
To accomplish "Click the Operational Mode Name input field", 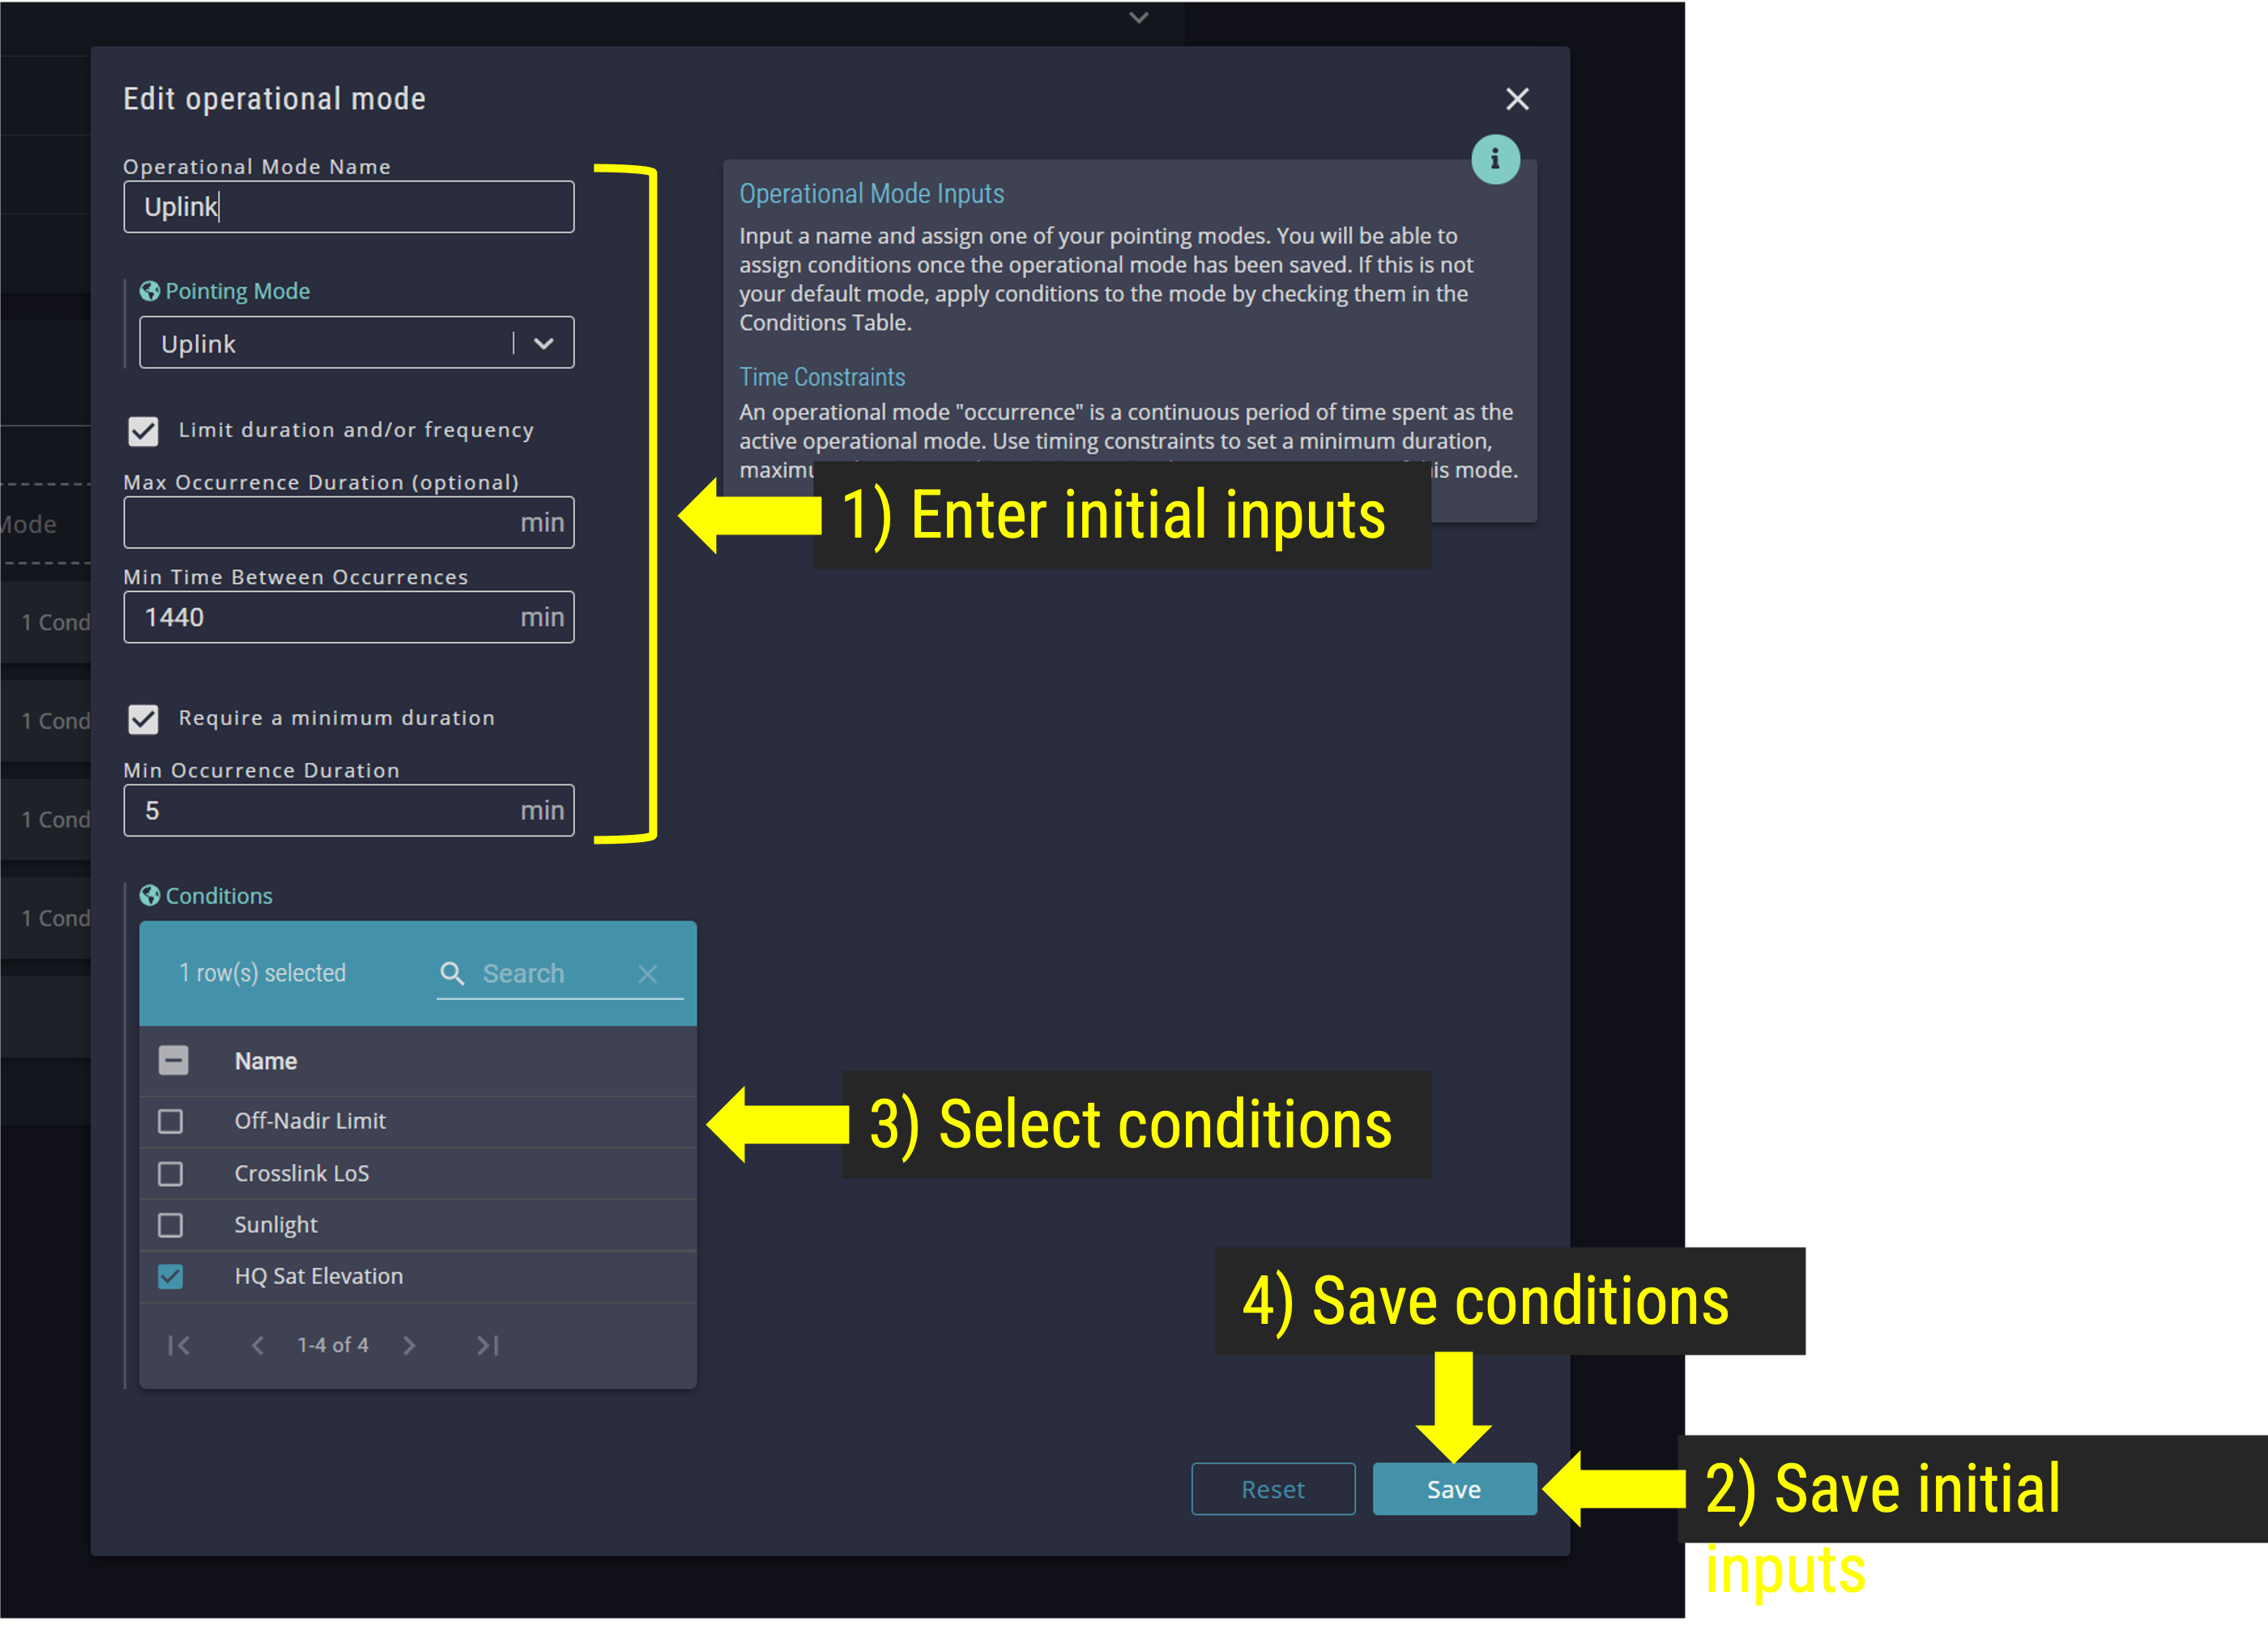I will 348,204.
